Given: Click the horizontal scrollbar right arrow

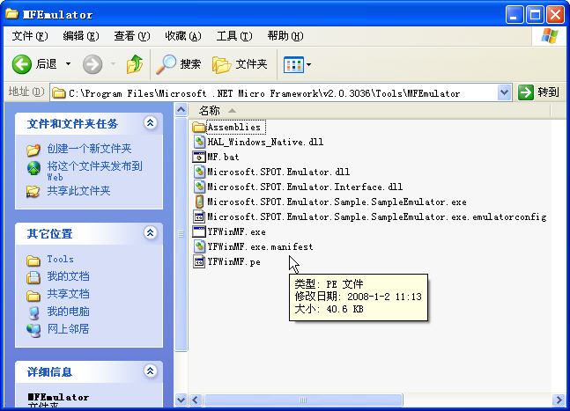Looking at the screenshot, I should [558, 400].
